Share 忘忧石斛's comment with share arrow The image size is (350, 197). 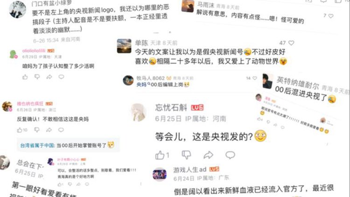[x=208, y=155]
